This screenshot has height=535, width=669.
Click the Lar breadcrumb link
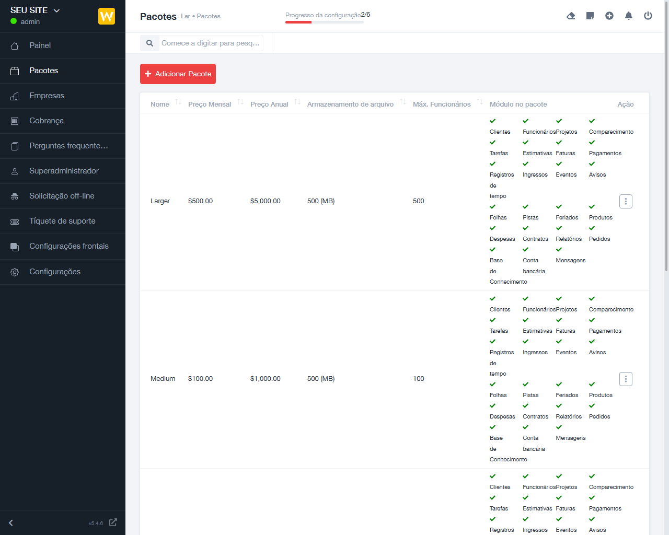pos(185,16)
